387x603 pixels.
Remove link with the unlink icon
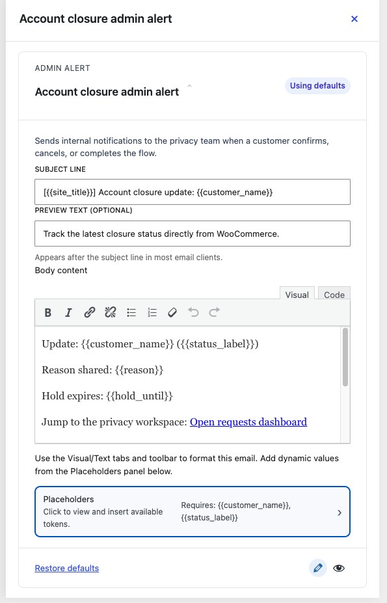tap(110, 312)
